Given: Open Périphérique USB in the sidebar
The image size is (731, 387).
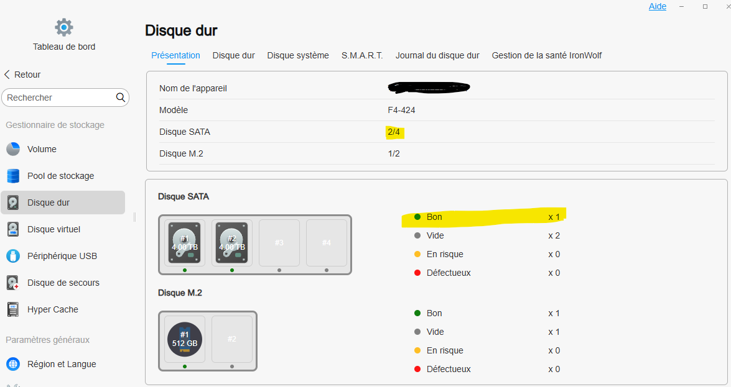Looking at the screenshot, I should [63, 256].
